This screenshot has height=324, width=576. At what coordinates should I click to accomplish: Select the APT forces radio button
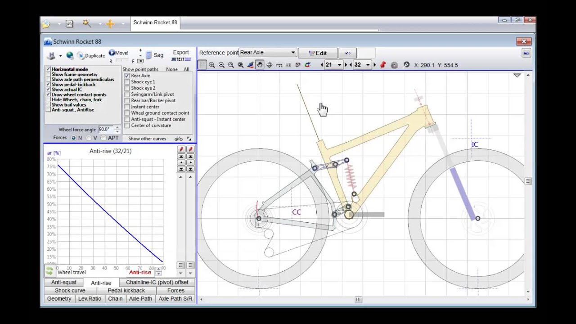[103, 138]
